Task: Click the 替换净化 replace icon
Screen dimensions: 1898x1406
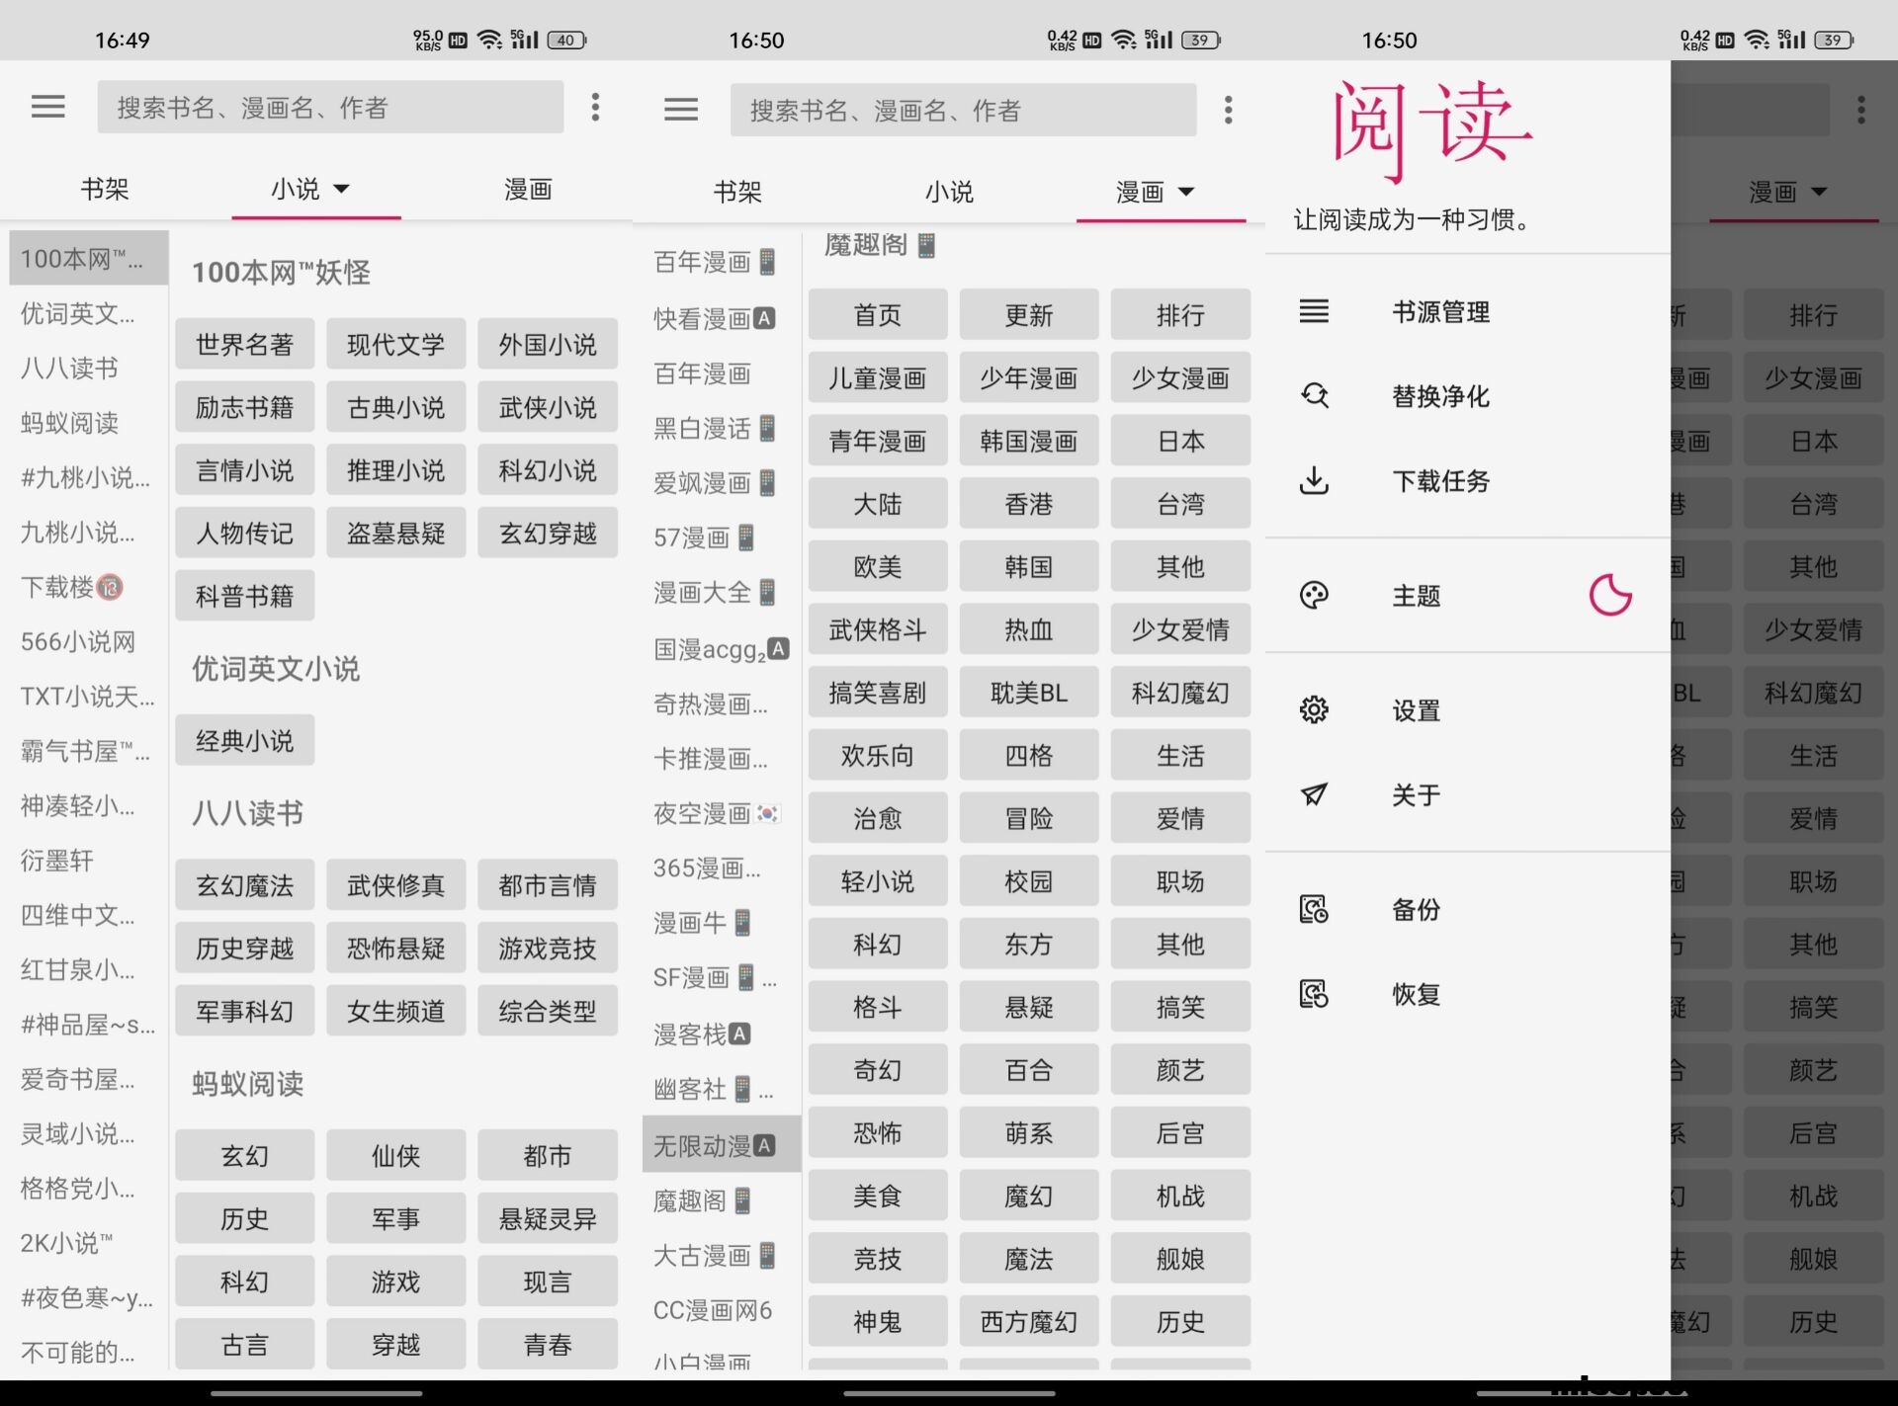Action: [x=1314, y=396]
